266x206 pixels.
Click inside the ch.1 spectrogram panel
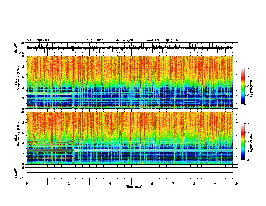[x=129, y=82]
